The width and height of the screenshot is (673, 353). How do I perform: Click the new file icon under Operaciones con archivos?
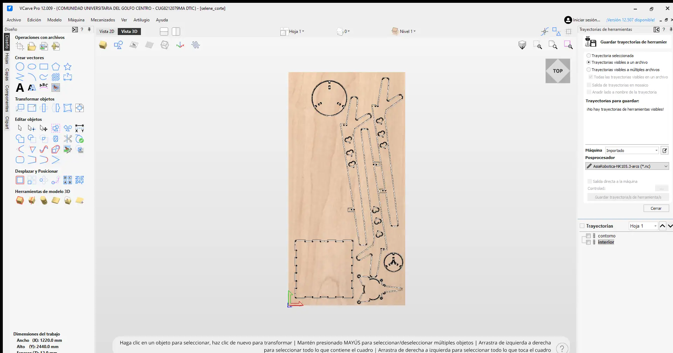(x=20, y=46)
